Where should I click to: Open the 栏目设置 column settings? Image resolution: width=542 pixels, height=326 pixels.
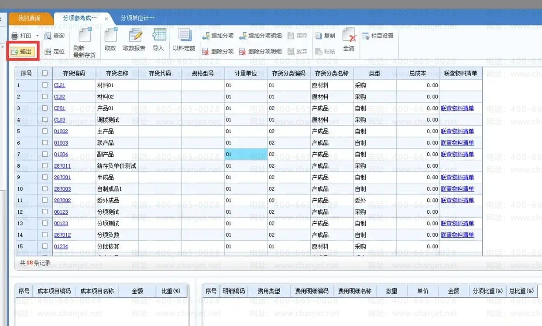[366, 36]
